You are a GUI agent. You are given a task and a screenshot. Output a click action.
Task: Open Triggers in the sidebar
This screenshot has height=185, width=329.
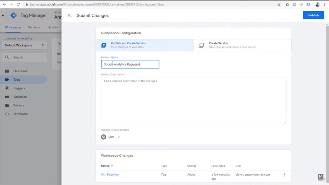[19, 88]
